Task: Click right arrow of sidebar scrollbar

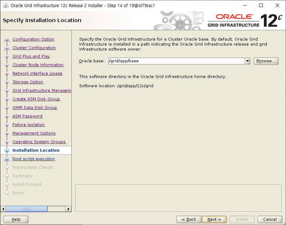Action: point(68,209)
